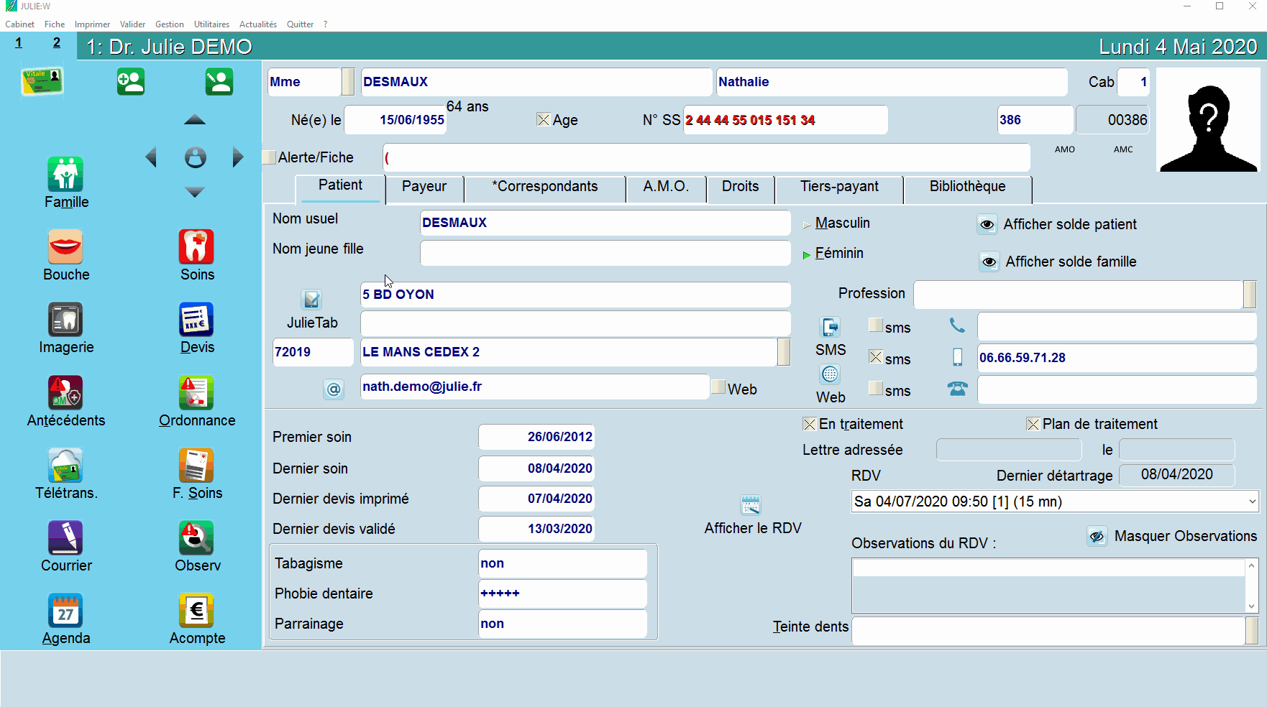Click the Nom jeune fille field
The image size is (1267, 707).
pos(604,253)
